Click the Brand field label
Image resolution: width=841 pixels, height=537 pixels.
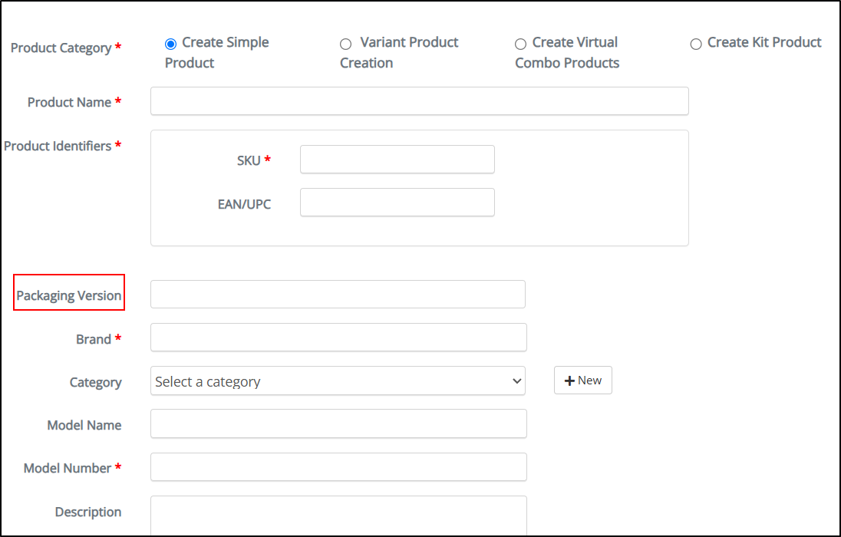coord(94,339)
